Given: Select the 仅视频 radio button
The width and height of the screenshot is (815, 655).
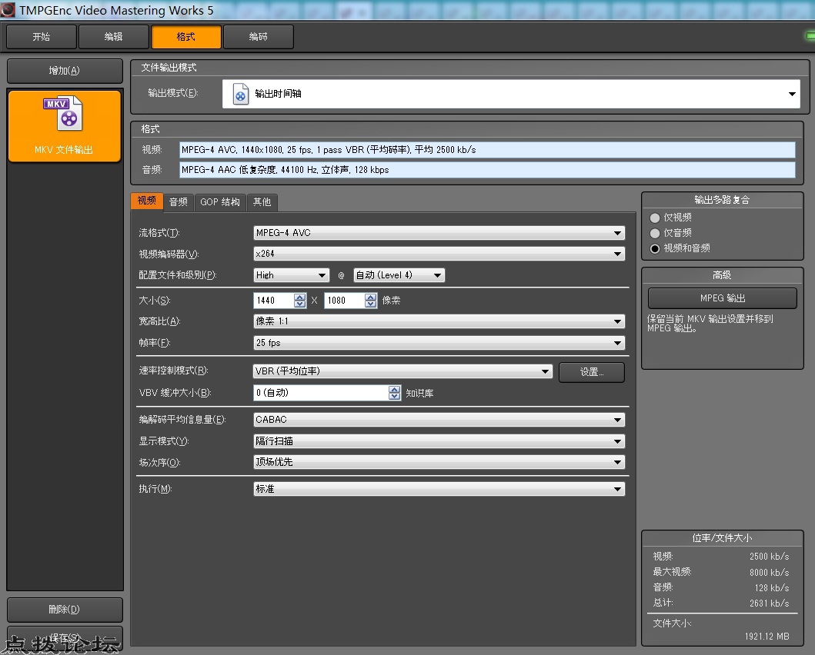Looking at the screenshot, I should pyautogui.click(x=655, y=218).
